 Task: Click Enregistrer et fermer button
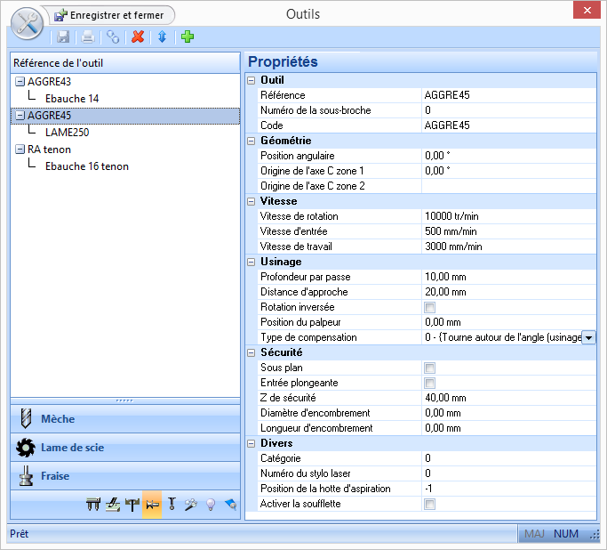(113, 15)
